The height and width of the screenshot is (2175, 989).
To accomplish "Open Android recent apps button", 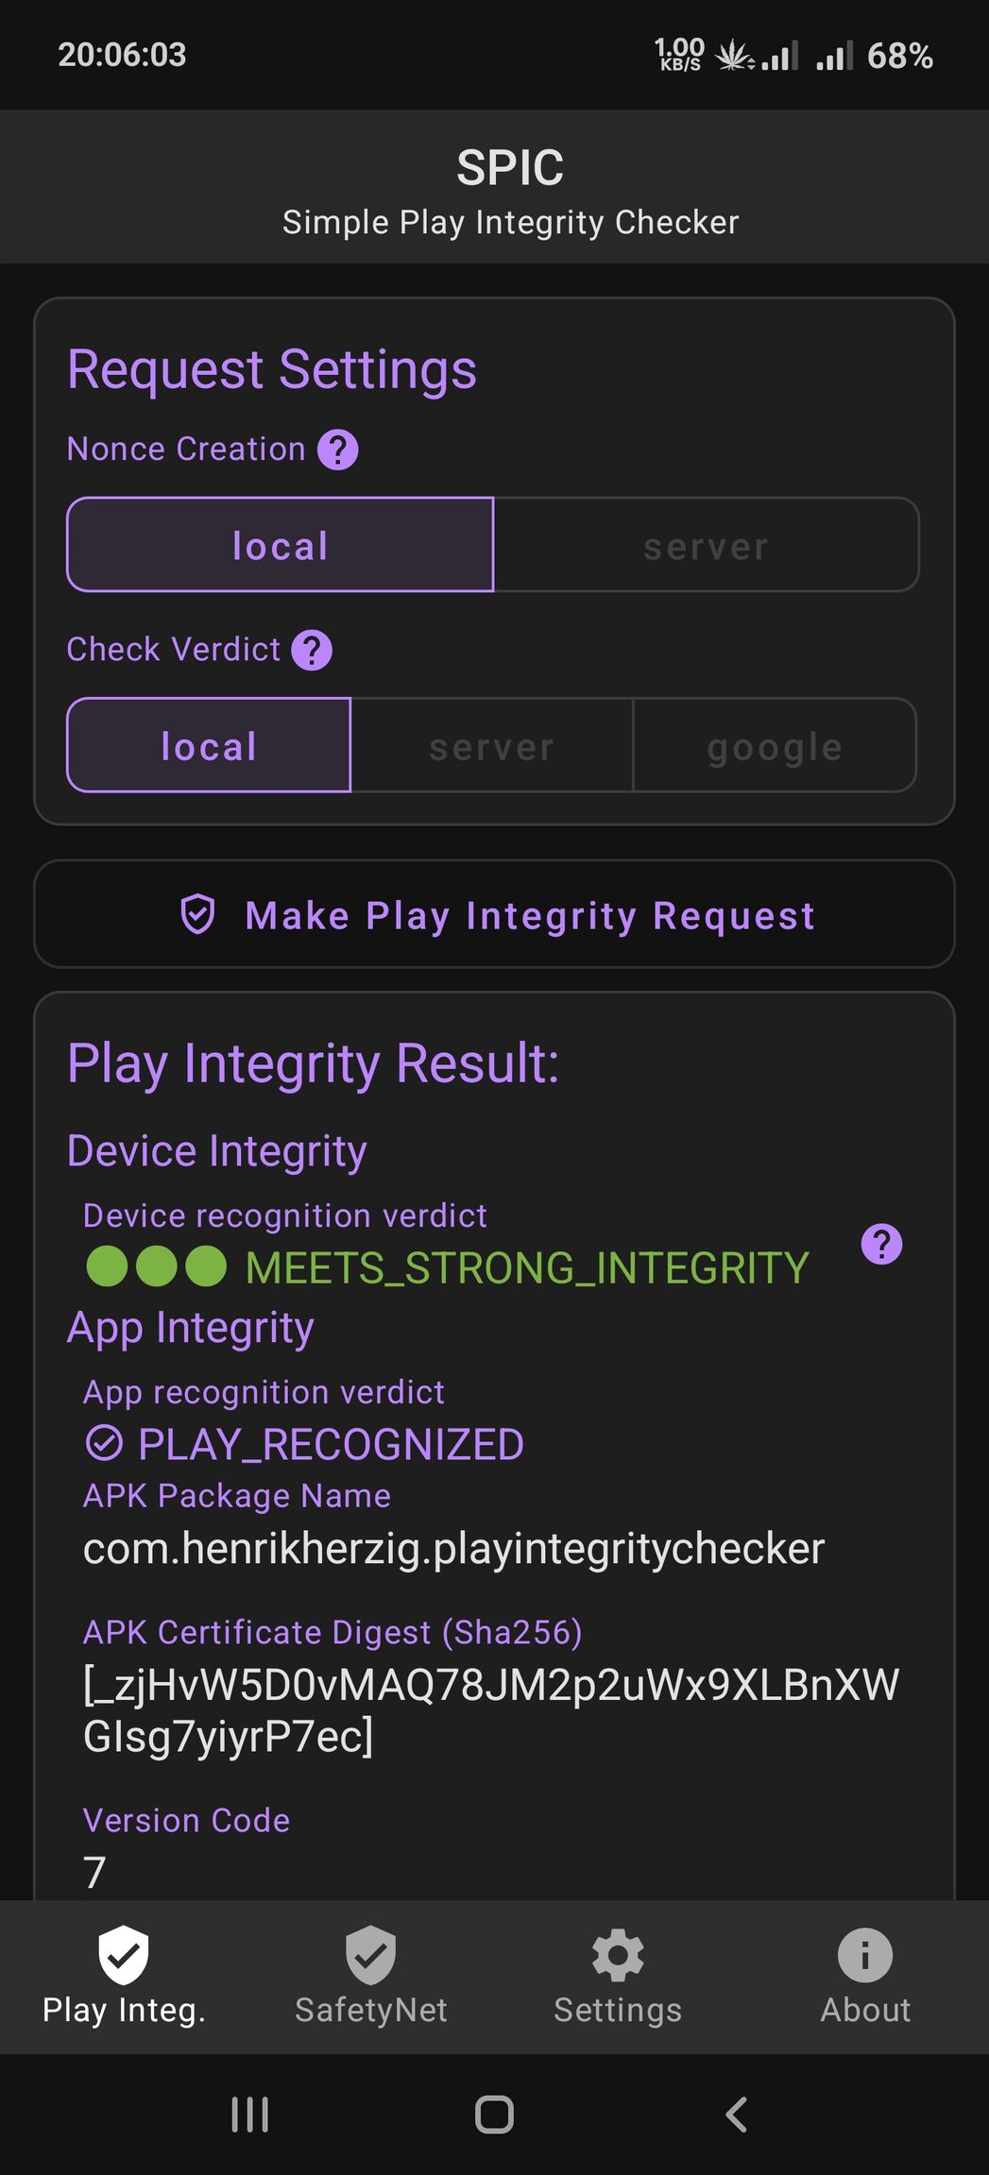I will [x=250, y=2115].
